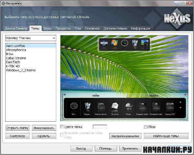This screenshot has height=155, width=194.
Task: Enable the Цвета темы checkbox
Action: pyautogui.click(x=62, y=127)
